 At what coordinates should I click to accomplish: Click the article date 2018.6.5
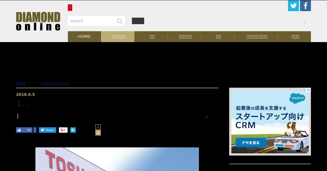25,94
